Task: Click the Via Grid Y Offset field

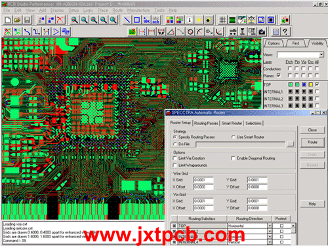Action: point(257,208)
